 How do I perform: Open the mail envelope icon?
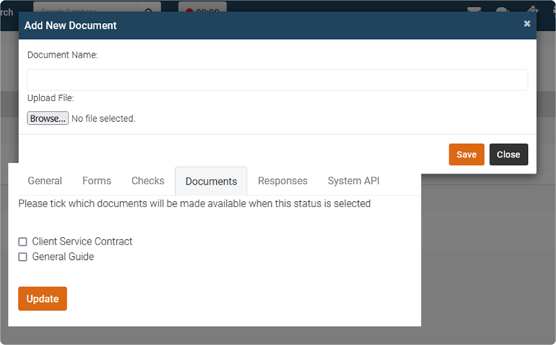point(475,11)
